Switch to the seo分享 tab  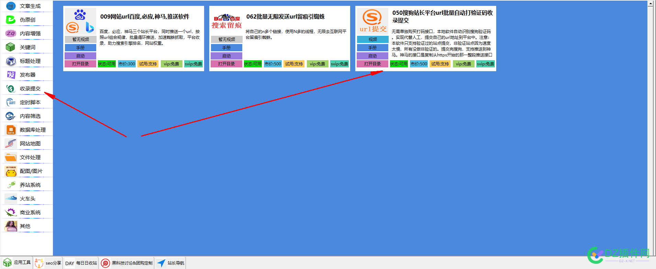pyautogui.click(x=48, y=263)
